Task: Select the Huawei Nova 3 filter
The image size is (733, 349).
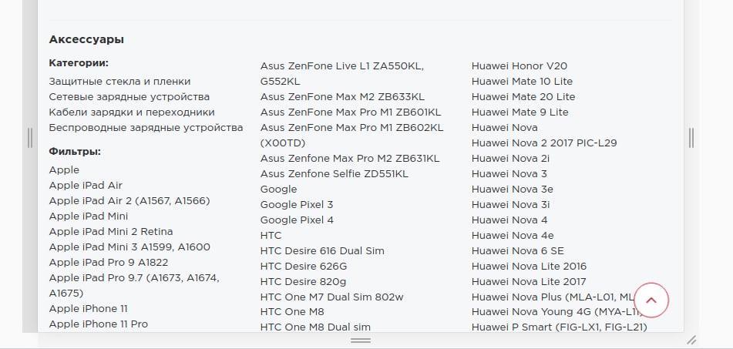Action: pos(509,174)
